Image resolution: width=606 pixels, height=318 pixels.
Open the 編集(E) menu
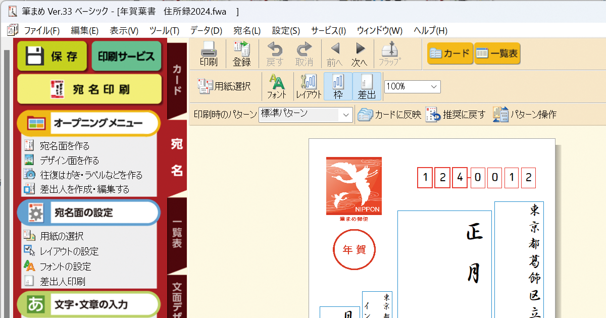[85, 30]
